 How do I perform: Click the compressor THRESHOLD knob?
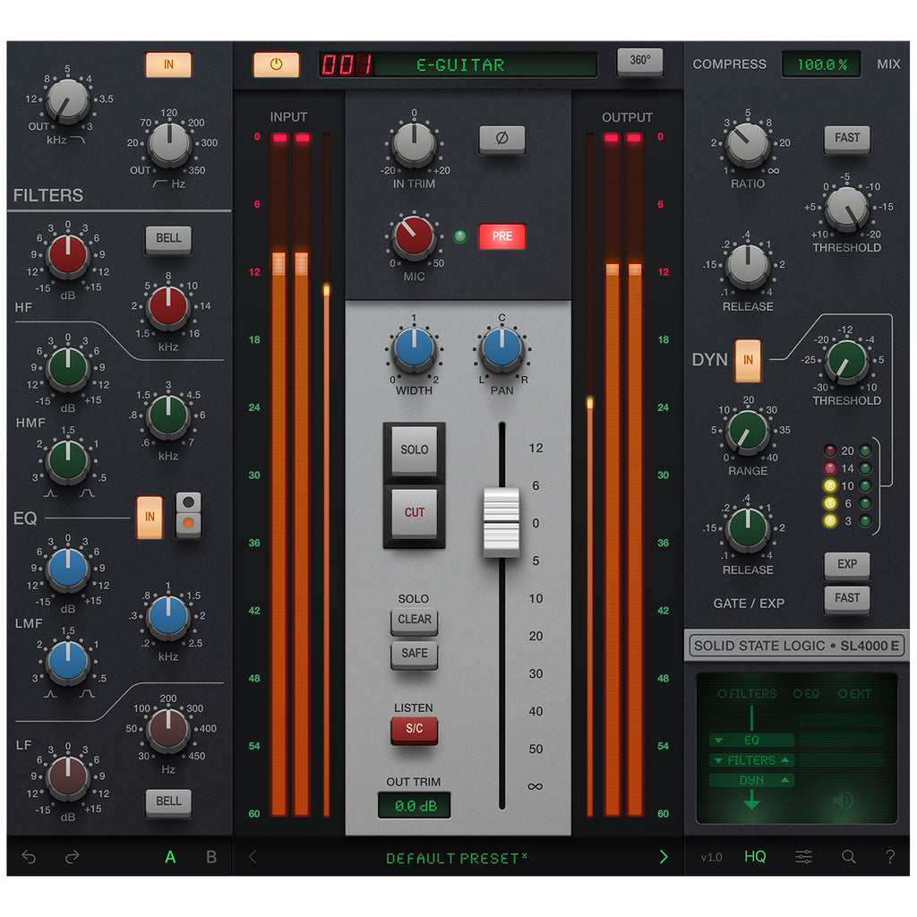(847, 208)
